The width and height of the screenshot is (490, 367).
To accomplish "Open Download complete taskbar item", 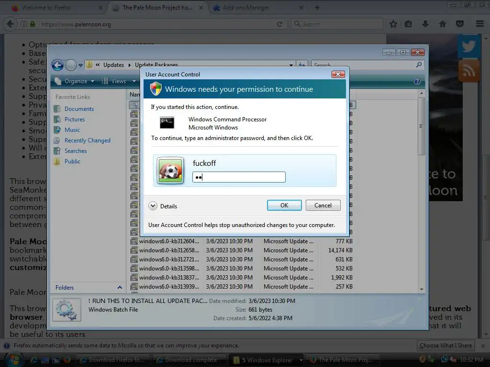I will click(189, 360).
